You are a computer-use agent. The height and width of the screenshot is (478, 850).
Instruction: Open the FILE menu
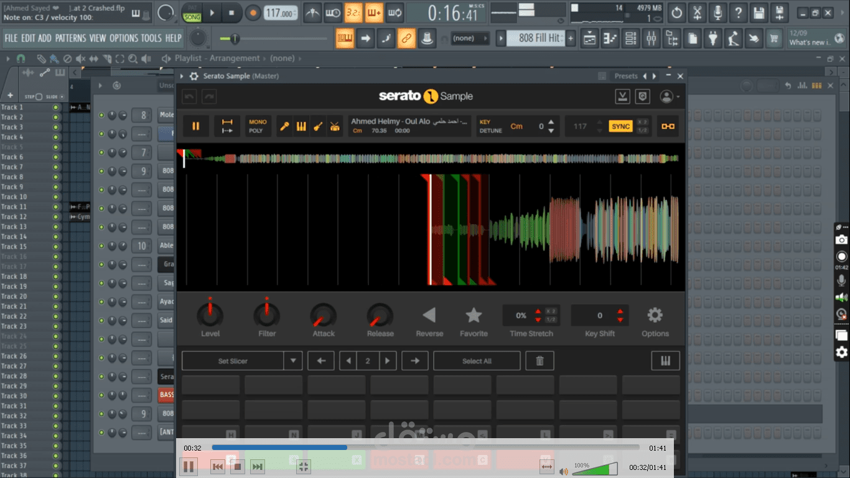click(x=11, y=38)
